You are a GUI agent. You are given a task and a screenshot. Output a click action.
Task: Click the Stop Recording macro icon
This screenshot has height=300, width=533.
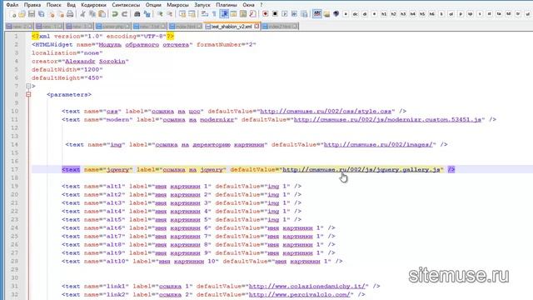[x=275, y=14]
